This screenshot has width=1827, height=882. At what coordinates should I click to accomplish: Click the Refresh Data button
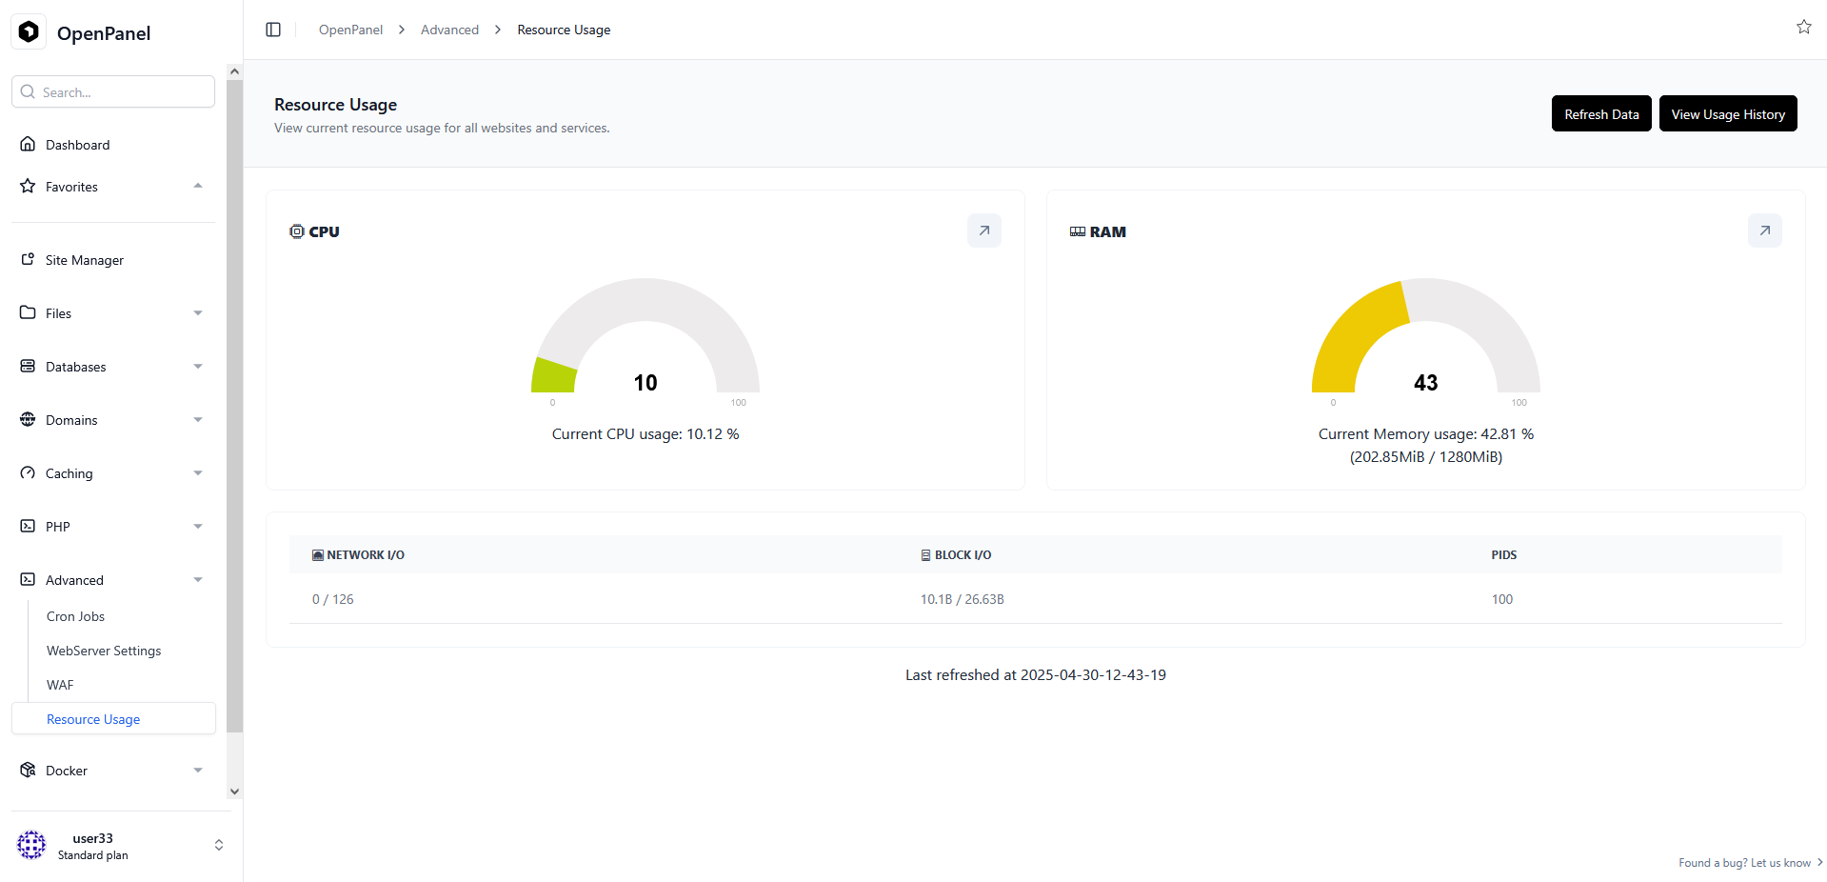1601,113
